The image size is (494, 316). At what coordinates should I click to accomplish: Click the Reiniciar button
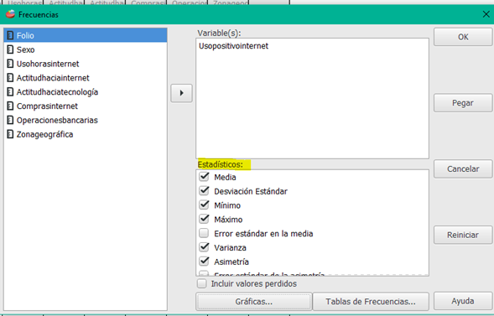(x=463, y=235)
